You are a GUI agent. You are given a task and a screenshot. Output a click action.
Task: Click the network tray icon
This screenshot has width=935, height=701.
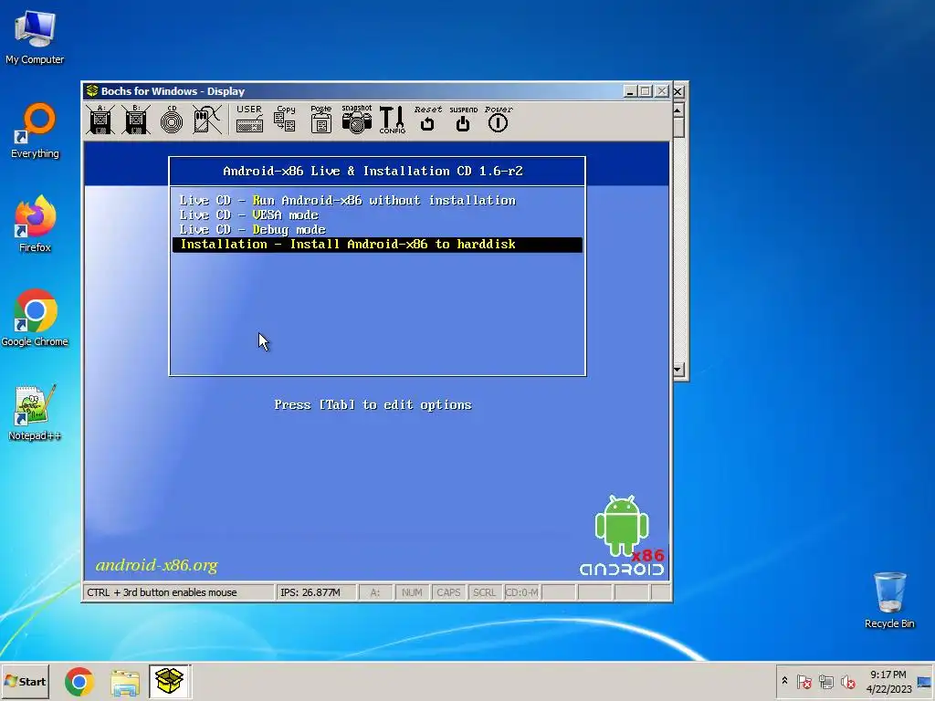tap(825, 681)
